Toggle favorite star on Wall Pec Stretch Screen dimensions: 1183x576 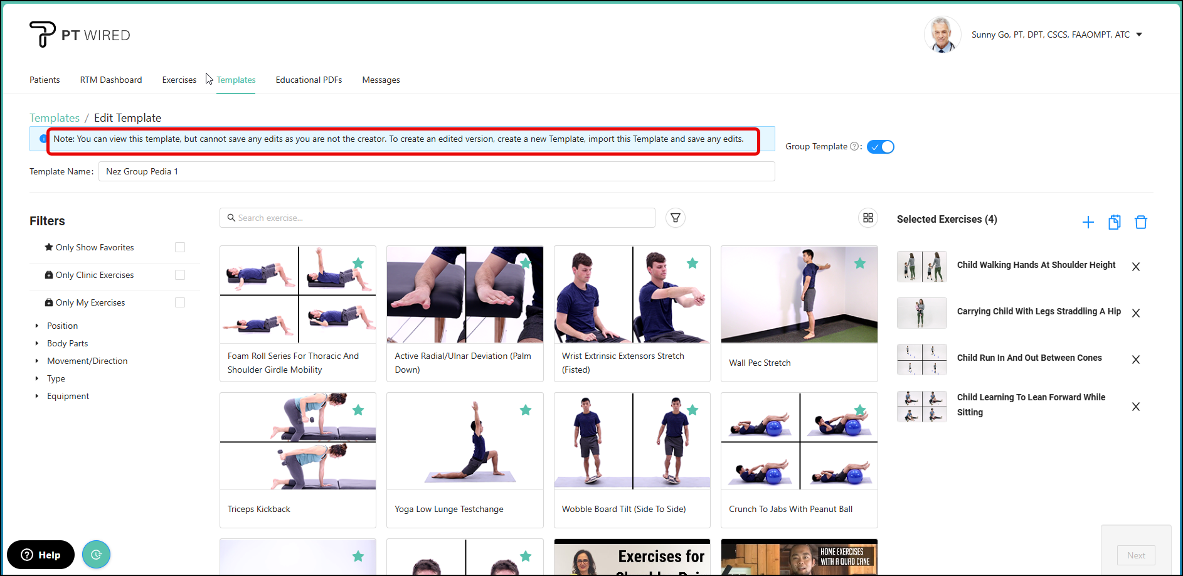pos(859,264)
